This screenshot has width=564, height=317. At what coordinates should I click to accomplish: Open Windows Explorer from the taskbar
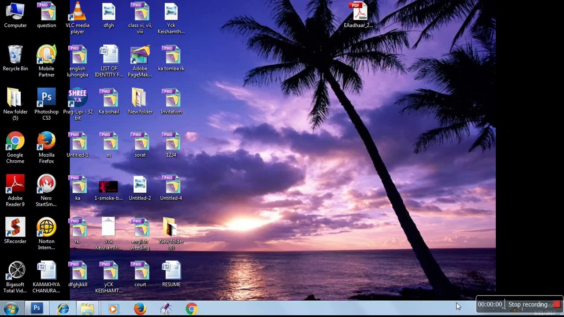click(87, 309)
